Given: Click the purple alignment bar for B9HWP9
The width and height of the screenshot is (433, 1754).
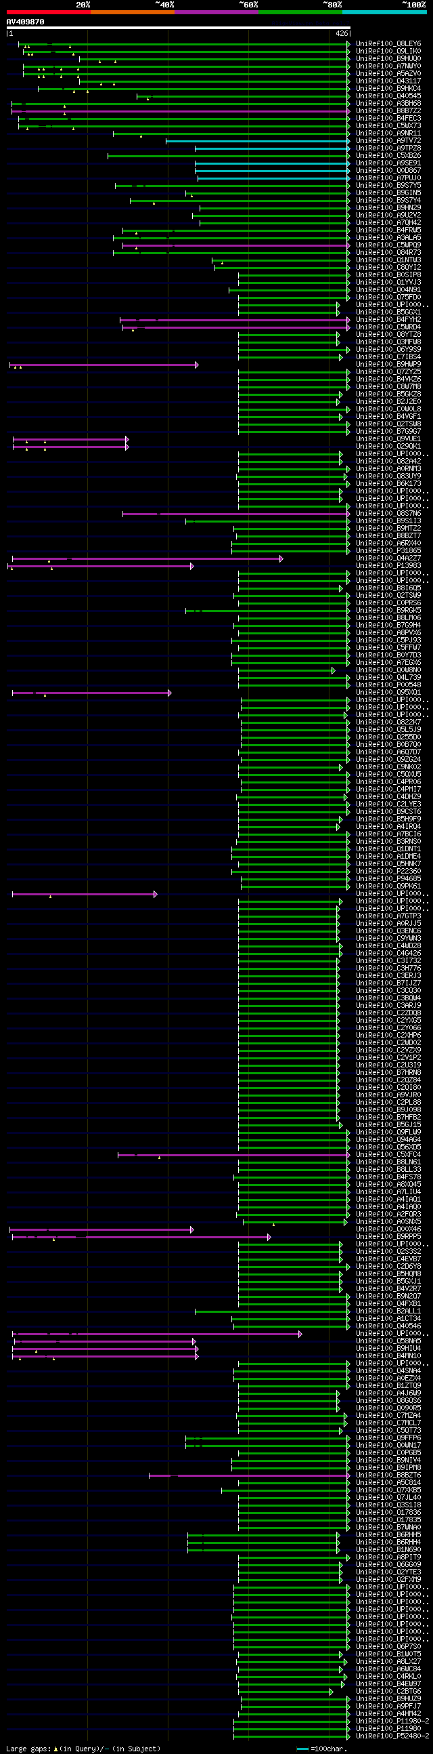Looking at the screenshot, I should tap(104, 365).
